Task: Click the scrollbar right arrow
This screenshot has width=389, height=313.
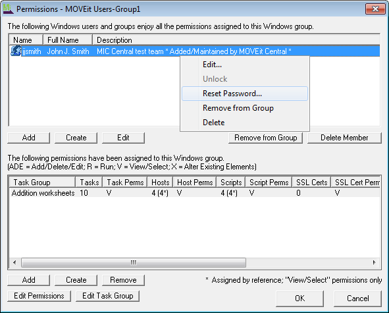Action: [375, 262]
